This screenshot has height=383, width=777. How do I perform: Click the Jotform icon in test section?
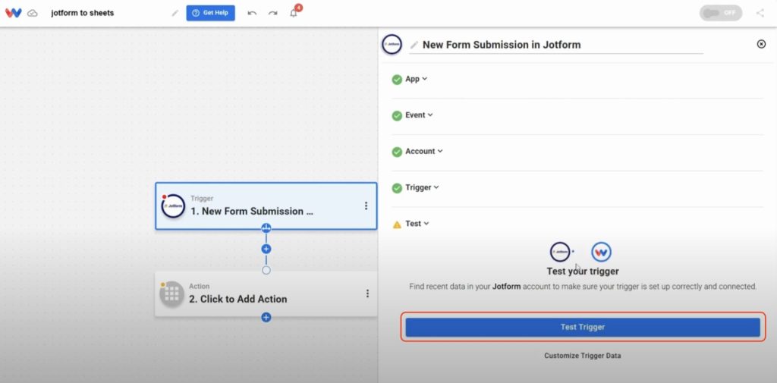coord(560,252)
